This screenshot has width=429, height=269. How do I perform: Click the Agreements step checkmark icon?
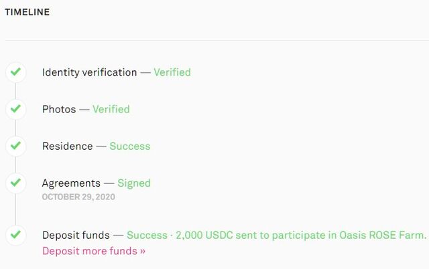(x=16, y=183)
